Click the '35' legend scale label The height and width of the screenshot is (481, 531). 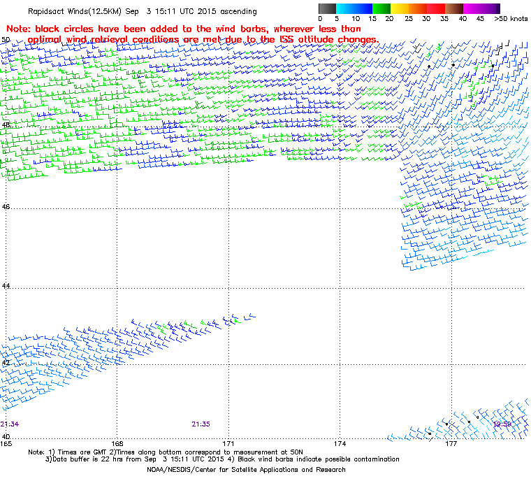pos(444,19)
